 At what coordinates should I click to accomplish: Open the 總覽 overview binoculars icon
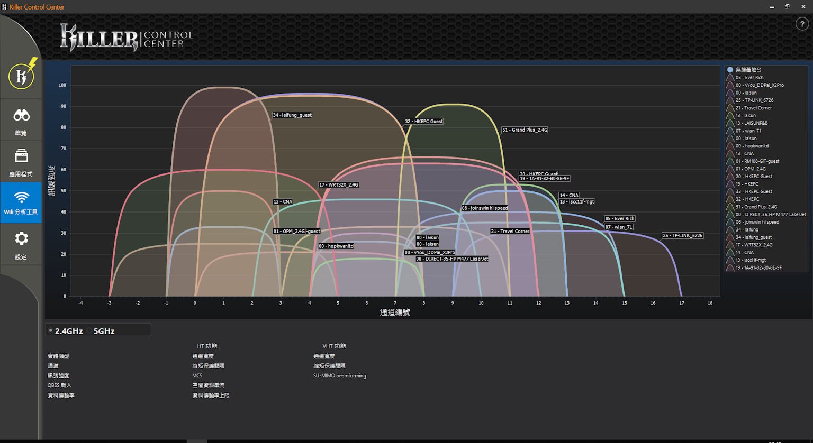[21, 121]
